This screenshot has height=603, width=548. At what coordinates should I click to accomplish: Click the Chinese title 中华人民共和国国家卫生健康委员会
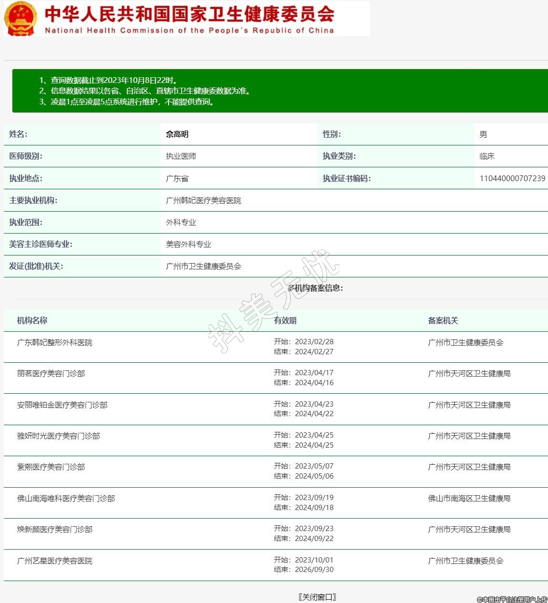coord(189,14)
